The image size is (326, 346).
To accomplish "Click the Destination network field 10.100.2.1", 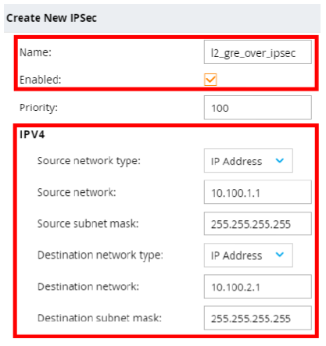I will pyautogui.click(x=257, y=287).
